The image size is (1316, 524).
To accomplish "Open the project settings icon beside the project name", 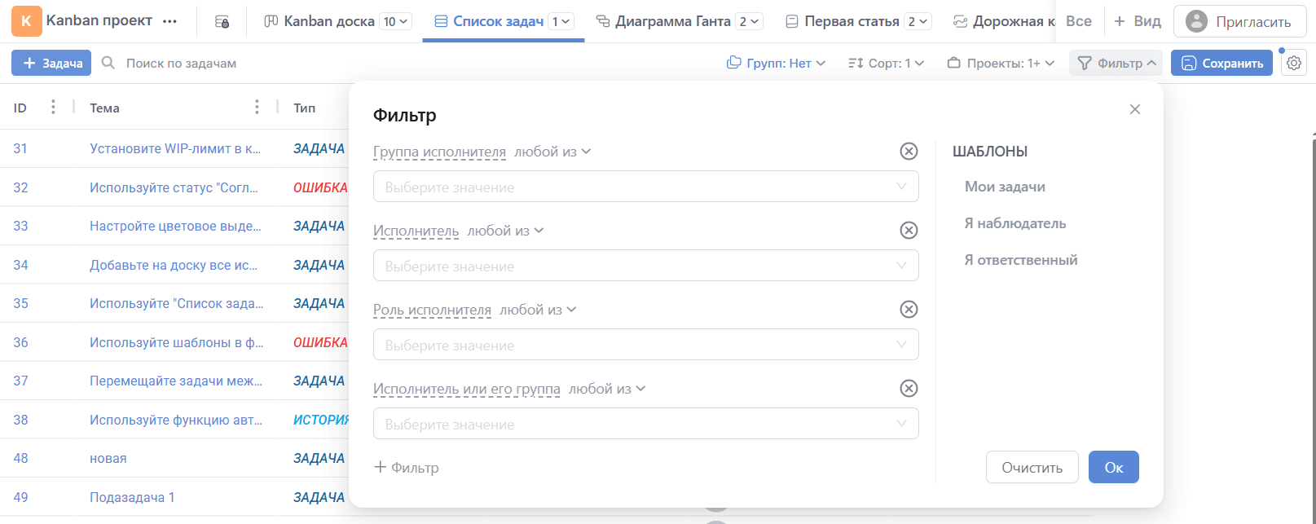I will coord(222,22).
